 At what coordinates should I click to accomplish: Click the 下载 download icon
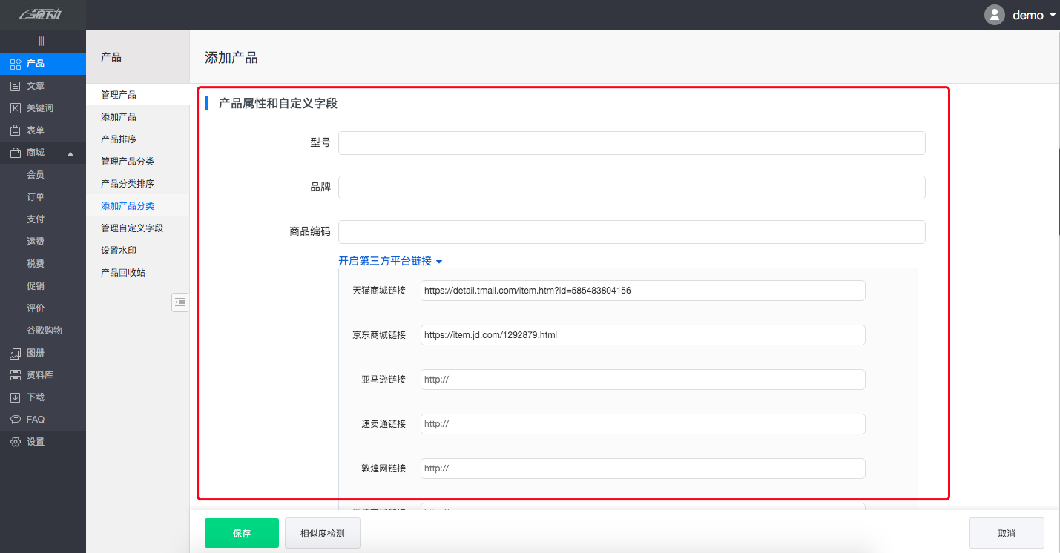pos(16,397)
